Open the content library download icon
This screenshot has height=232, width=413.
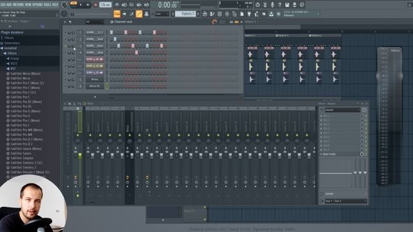271,14
